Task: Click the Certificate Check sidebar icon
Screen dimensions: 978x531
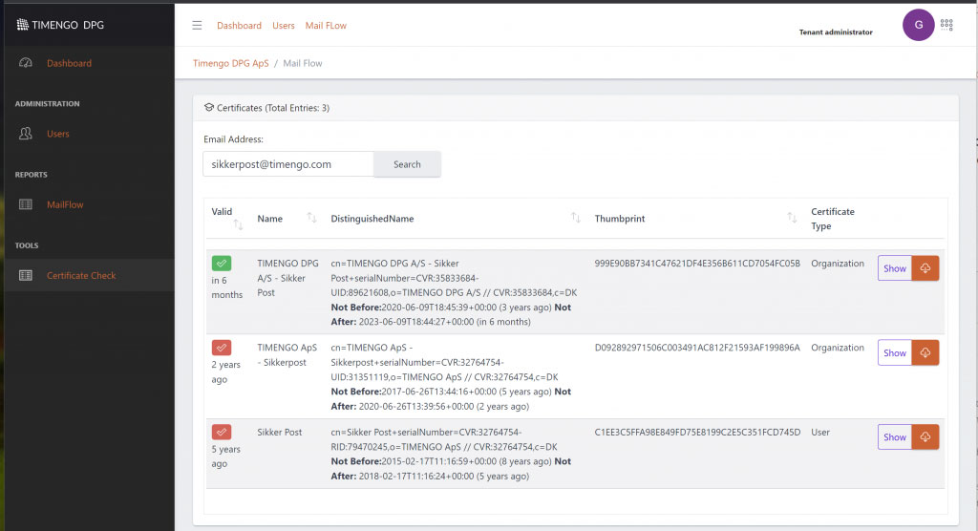Action: [26, 275]
